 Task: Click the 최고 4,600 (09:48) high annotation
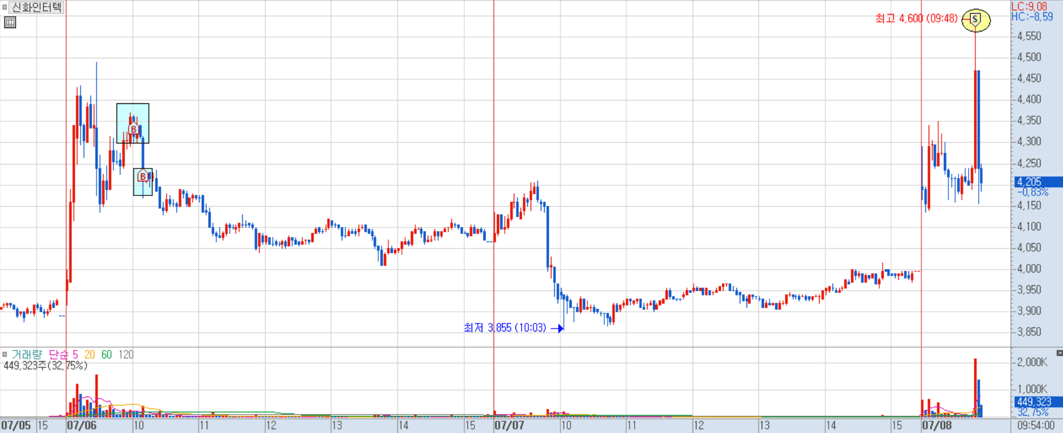coord(916,19)
